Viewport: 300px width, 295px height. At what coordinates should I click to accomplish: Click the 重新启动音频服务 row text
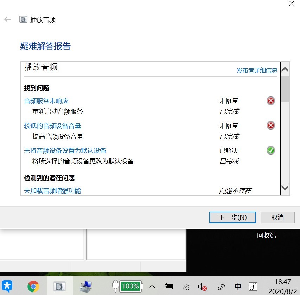tap(58, 112)
